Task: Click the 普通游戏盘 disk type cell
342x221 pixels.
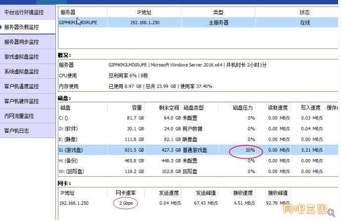Action: click(195, 150)
